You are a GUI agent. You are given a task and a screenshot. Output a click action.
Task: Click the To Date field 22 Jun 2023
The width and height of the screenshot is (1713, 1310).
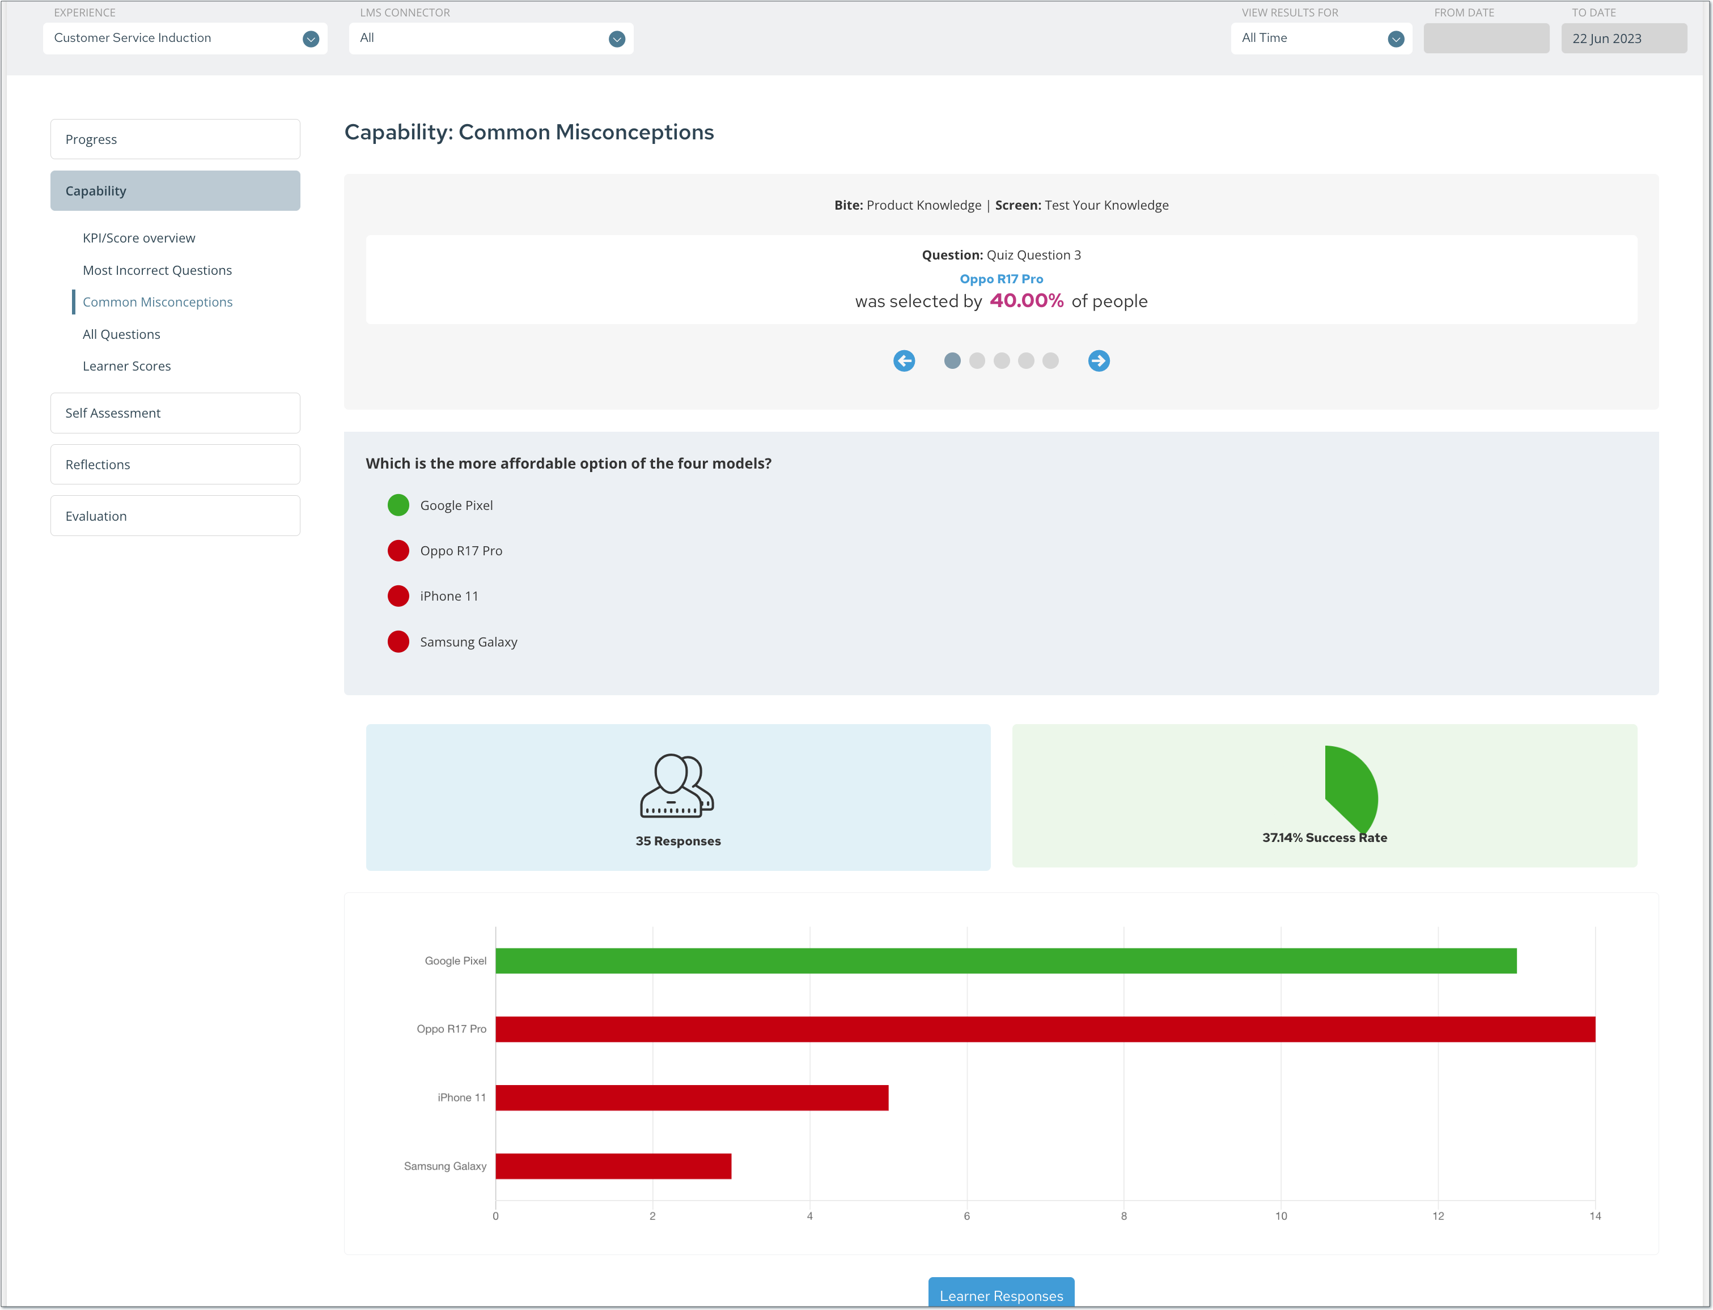1624,38
